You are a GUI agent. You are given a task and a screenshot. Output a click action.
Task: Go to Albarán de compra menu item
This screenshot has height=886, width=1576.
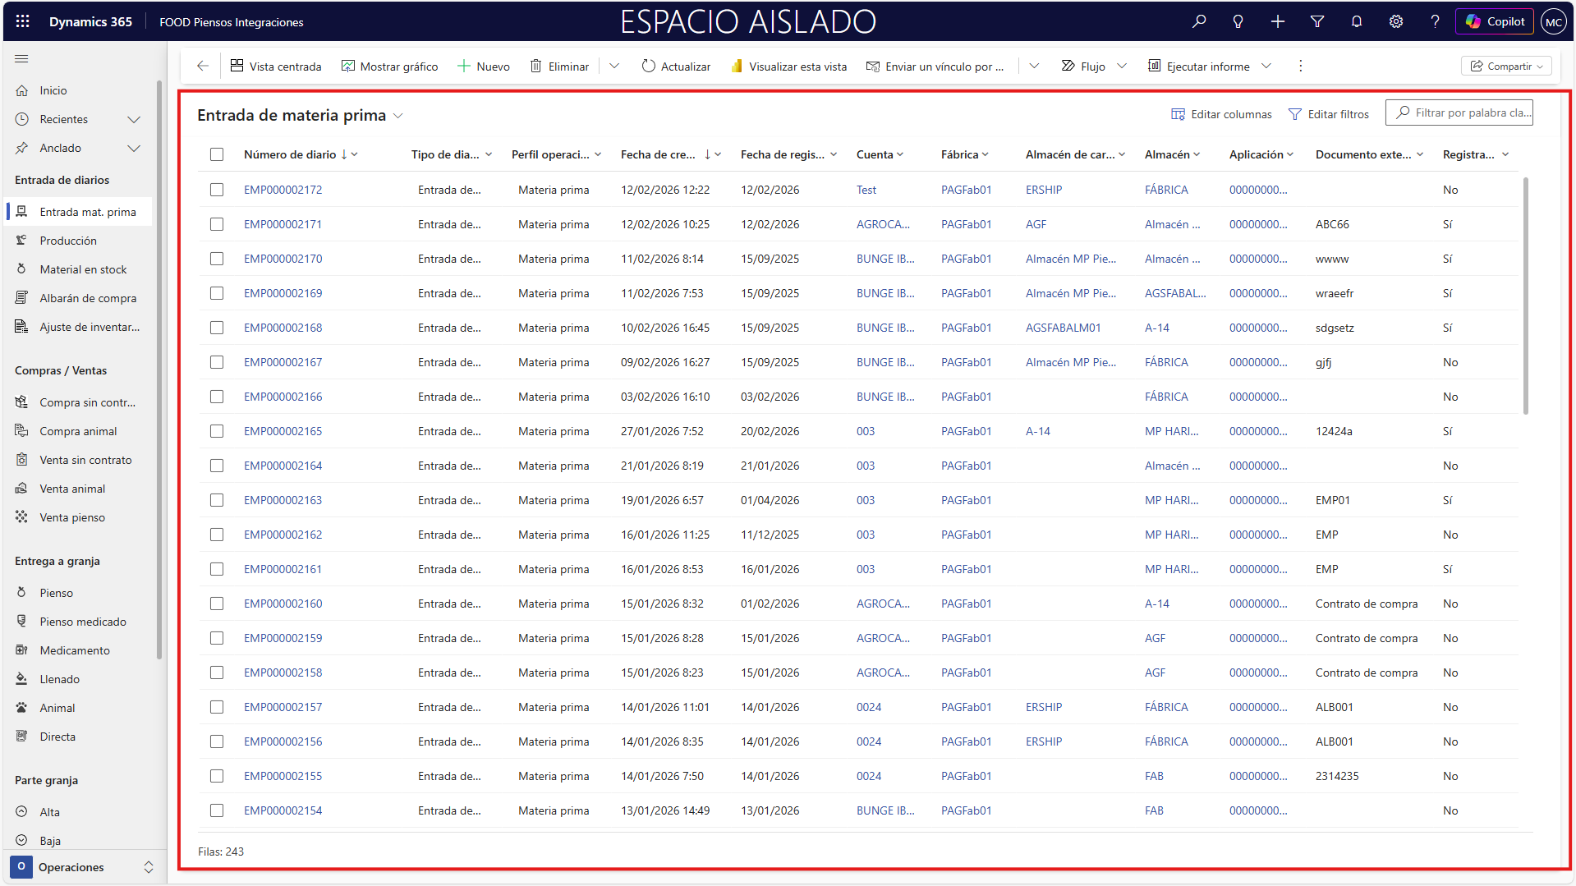click(x=88, y=298)
